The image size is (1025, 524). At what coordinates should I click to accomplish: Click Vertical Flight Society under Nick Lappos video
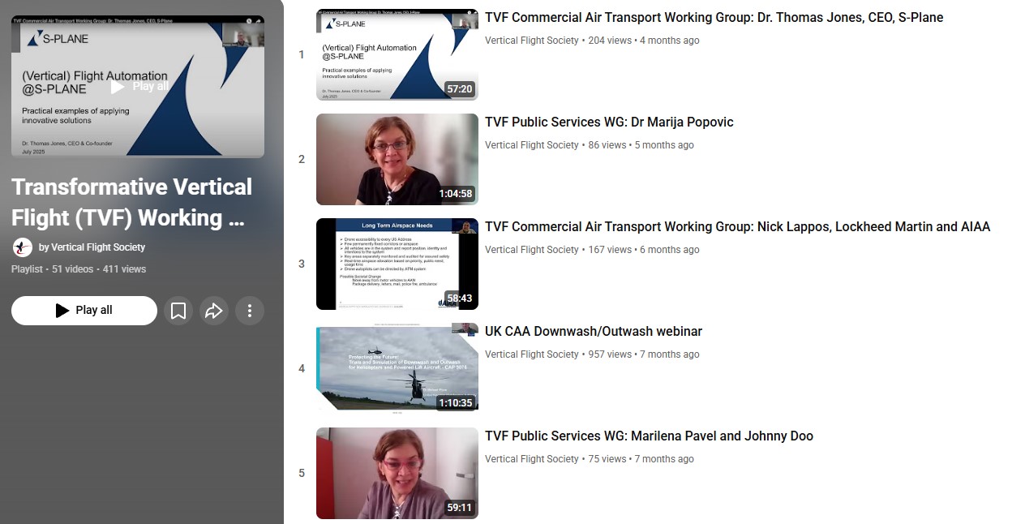click(x=532, y=250)
